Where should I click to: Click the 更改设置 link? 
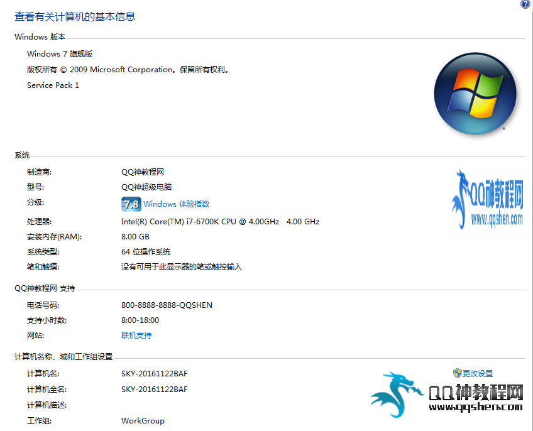[x=478, y=374]
